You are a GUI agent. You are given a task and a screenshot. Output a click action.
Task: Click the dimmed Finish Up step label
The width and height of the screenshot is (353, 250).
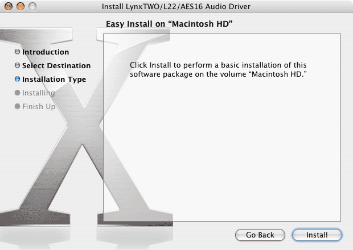[x=39, y=106]
